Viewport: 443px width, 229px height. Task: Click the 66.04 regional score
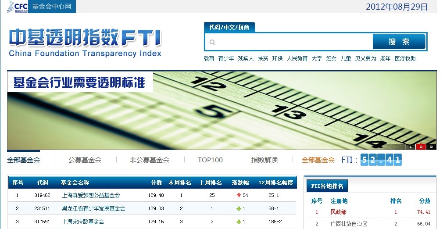pyautogui.click(x=424, y=224)
